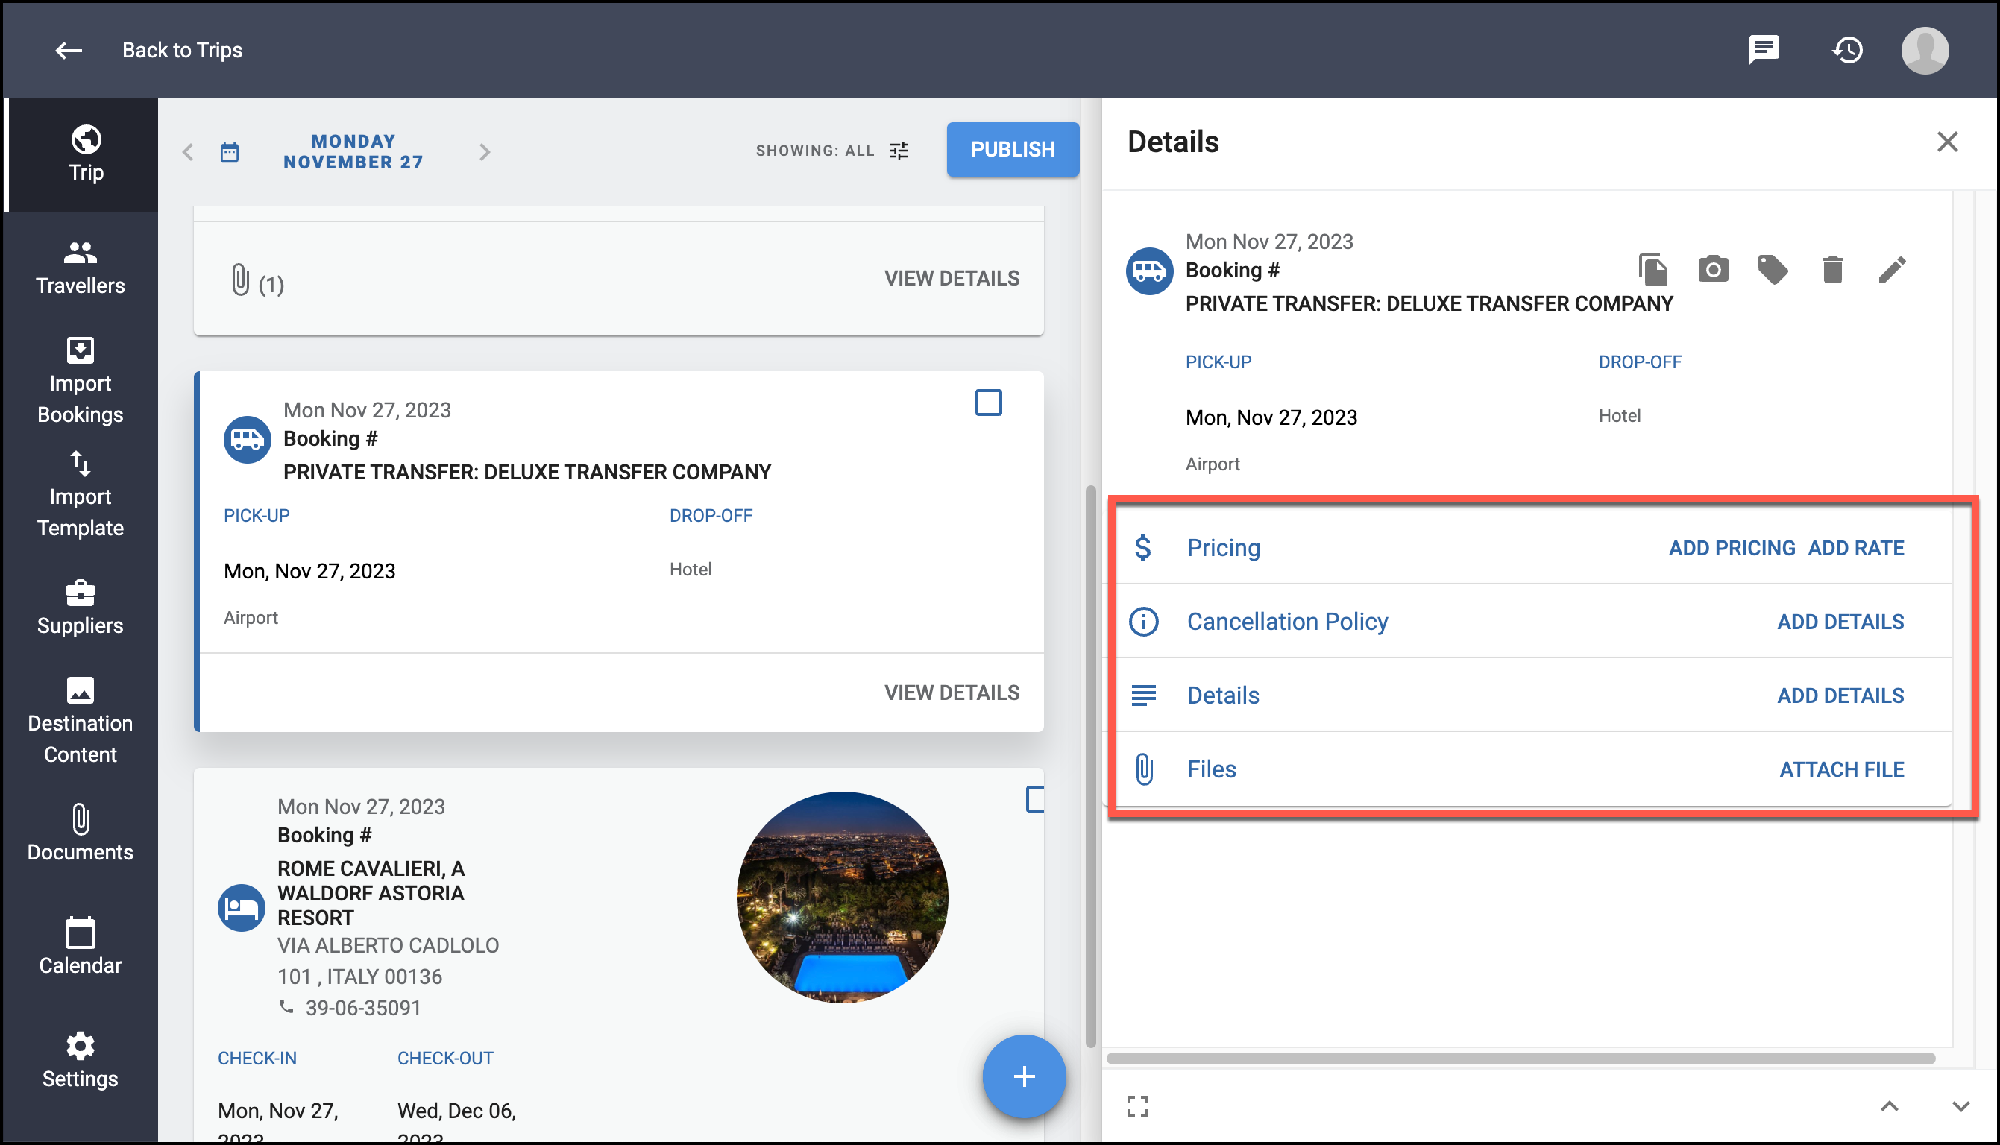The image size is (2000, 1145).
Task: Click the transfer bus icon in Details panel
Action: (x=1149, y=271)
